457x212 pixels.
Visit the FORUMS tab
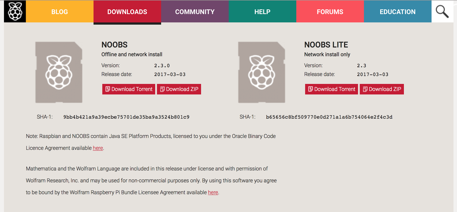point(330,12)
